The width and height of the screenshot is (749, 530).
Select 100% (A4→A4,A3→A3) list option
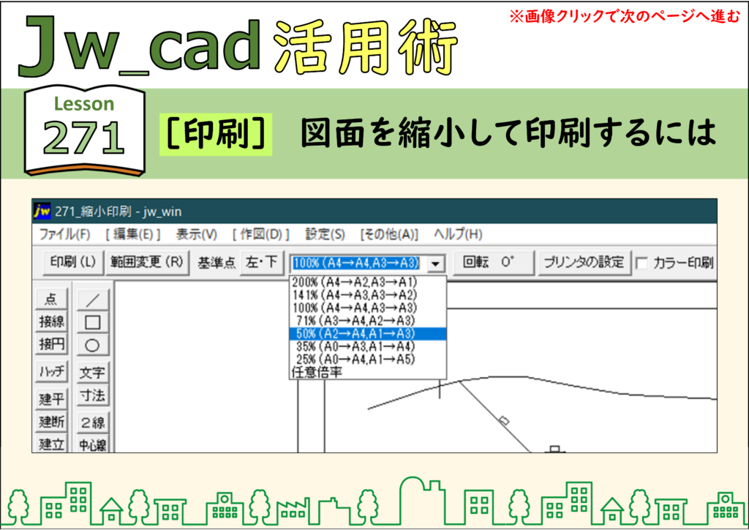point(368,307)
